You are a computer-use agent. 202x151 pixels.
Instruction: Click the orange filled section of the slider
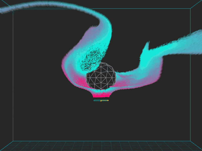pos(105,100)
